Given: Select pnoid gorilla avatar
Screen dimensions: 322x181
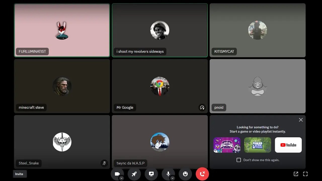Looking at the screenshot, I should pos(257,86).
